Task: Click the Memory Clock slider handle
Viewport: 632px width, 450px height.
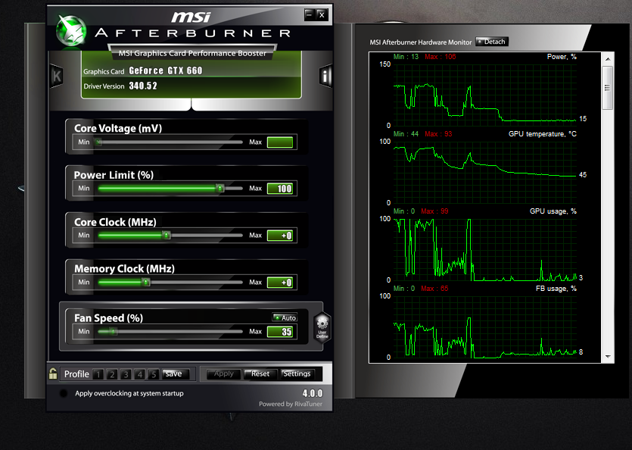Action: click(x=146, y=282)
